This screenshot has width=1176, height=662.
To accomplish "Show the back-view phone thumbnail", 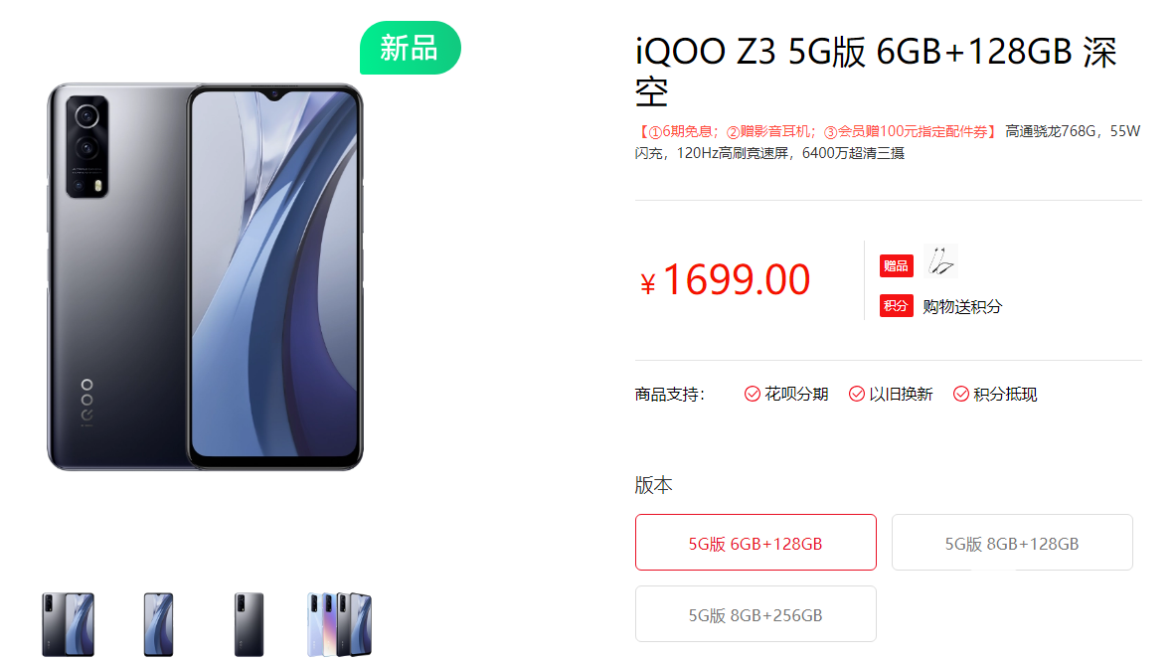I will point(249,624).
